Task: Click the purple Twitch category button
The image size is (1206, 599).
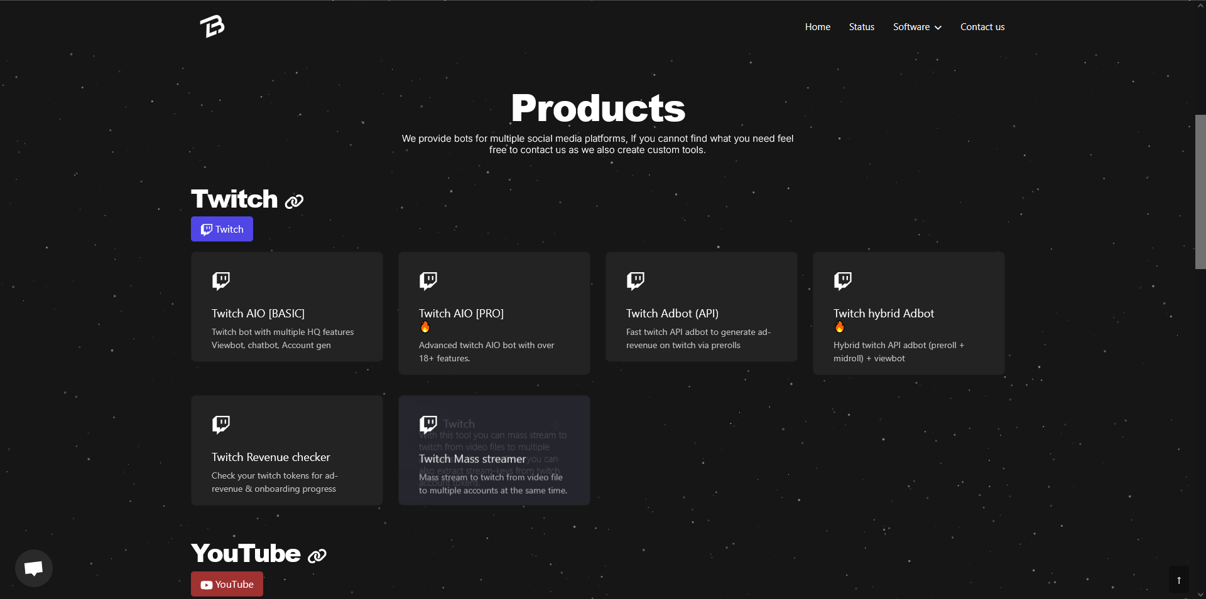Action: 221,229
